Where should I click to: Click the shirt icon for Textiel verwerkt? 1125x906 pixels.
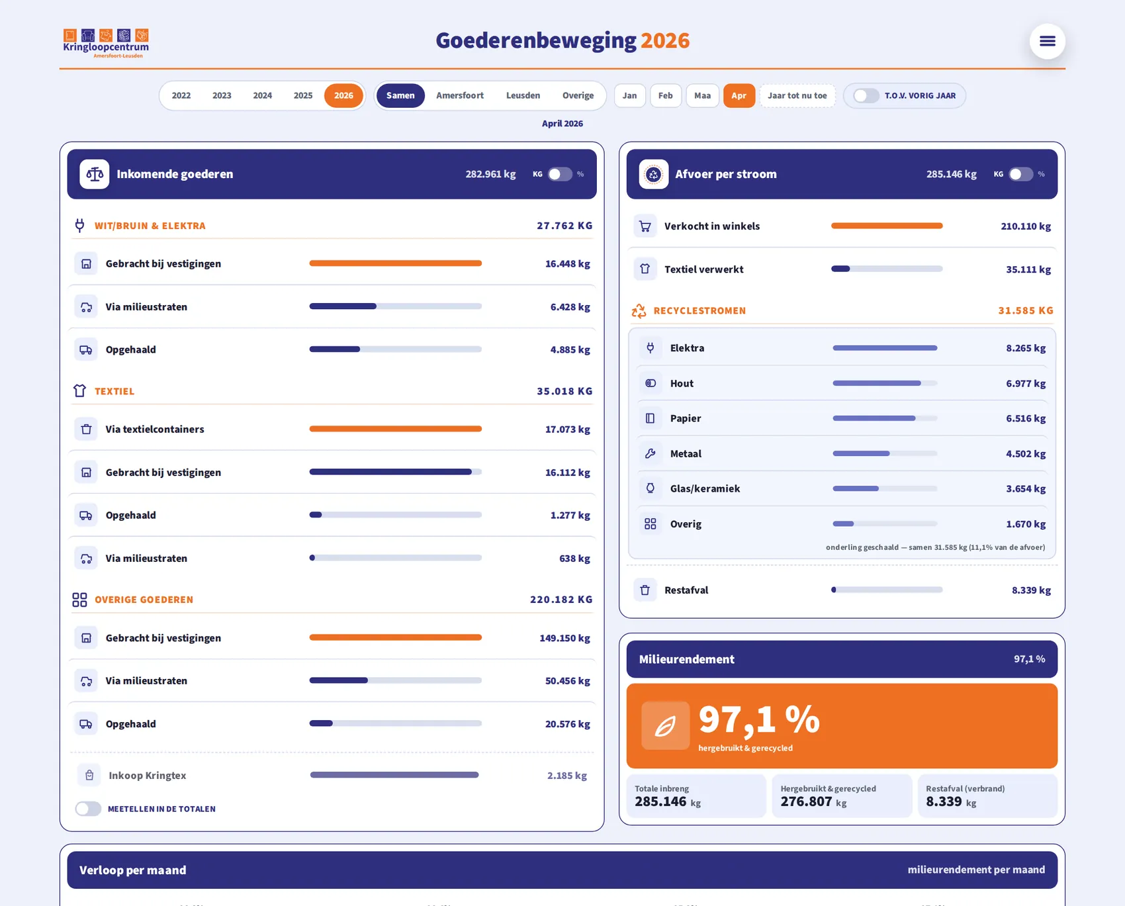tap(645, 269)
